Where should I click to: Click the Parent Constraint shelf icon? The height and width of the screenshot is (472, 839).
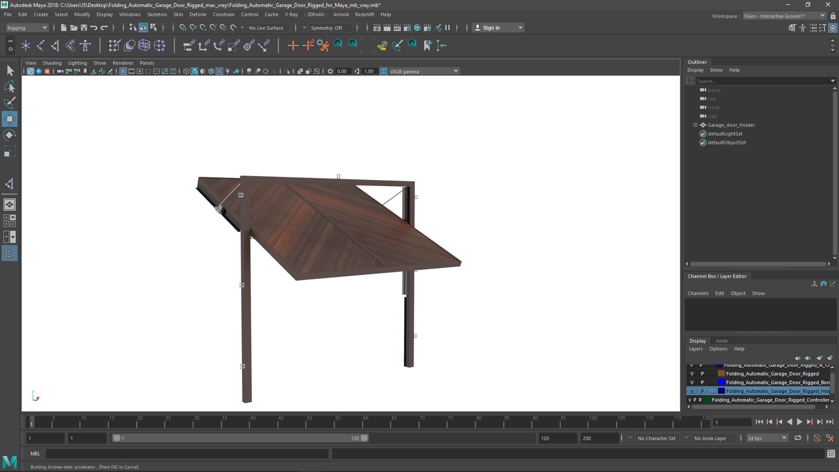[189, 45]
